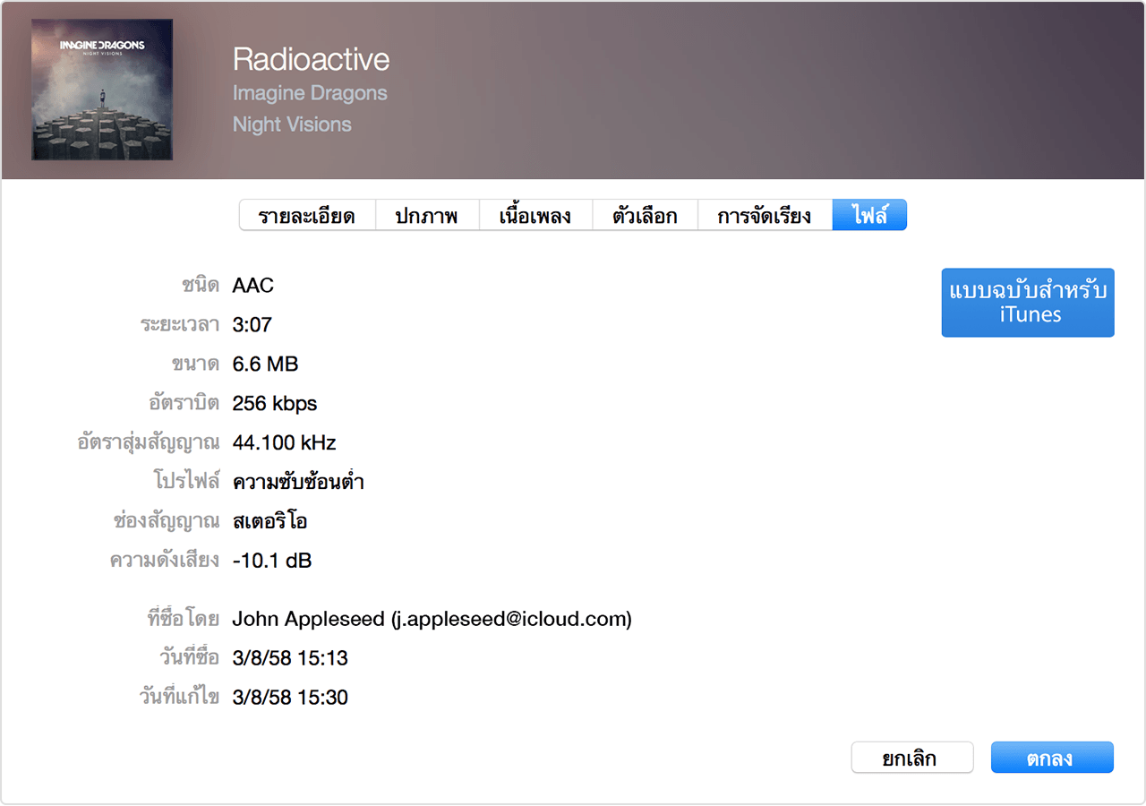The height and width of the screenshot is (806, 1146).
Task: Click the Night Visions album artwork
Action: point(102,90)
